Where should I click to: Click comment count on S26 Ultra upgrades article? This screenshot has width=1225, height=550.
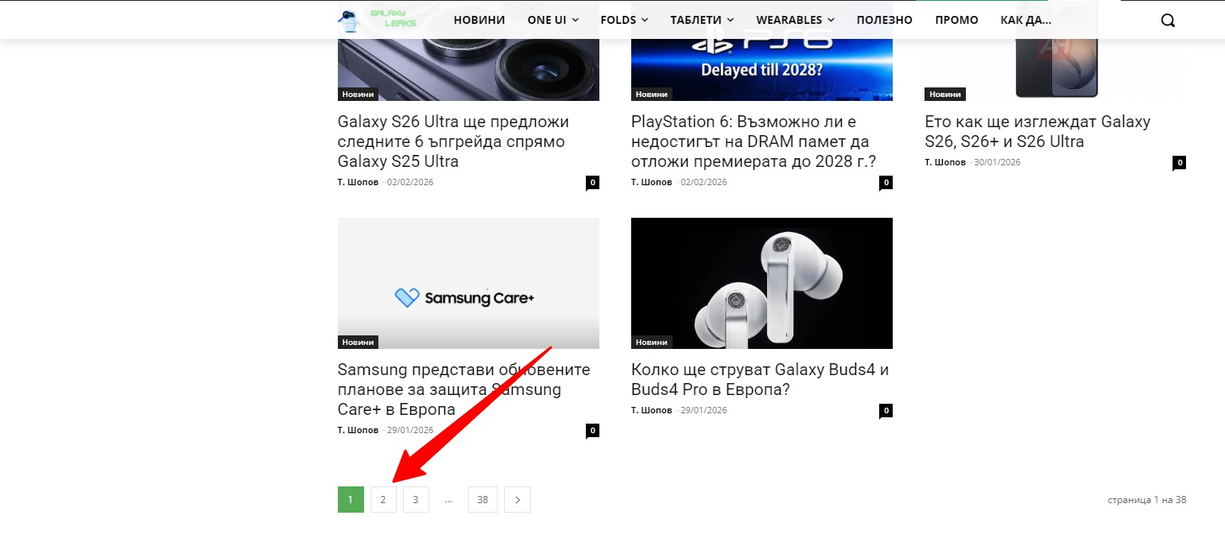click(593, 183)
